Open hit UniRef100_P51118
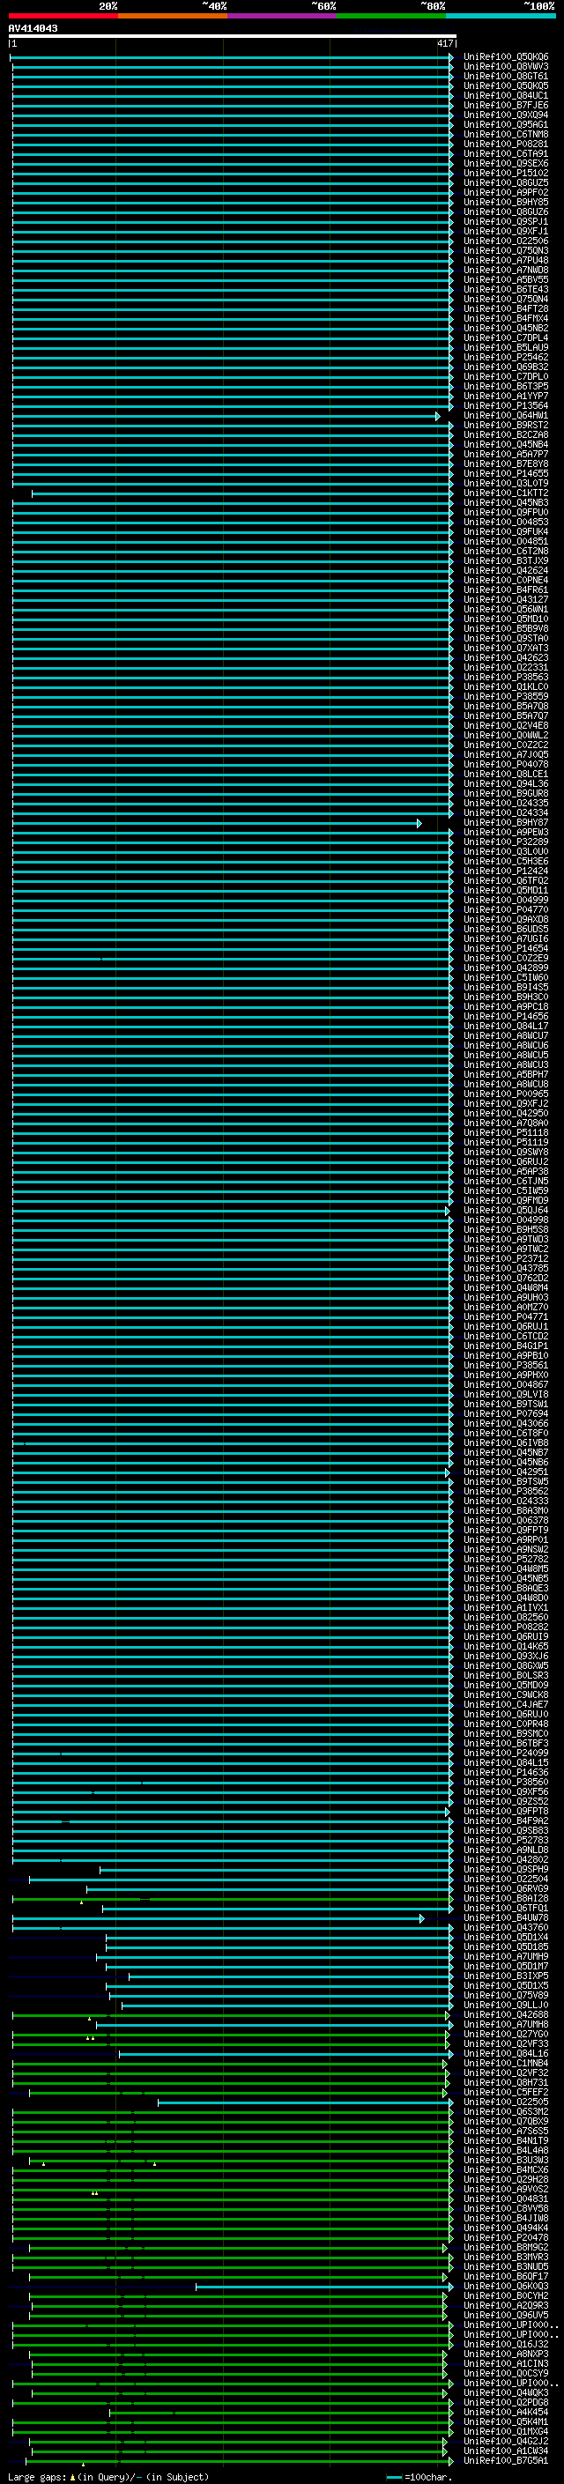The image size is (564, 2484). pyautogui.click(x=505, y=1133)
